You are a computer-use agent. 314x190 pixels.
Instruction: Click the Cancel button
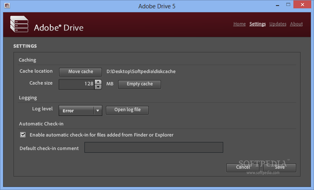point(243,167)
